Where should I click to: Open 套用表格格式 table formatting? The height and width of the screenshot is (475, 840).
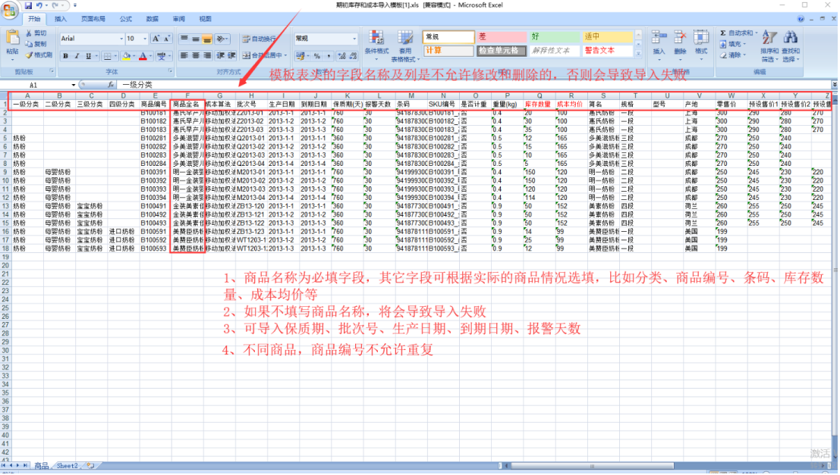(x=405, y=46)
